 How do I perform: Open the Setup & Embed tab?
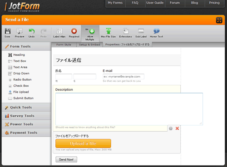click(x=89, y=45)
